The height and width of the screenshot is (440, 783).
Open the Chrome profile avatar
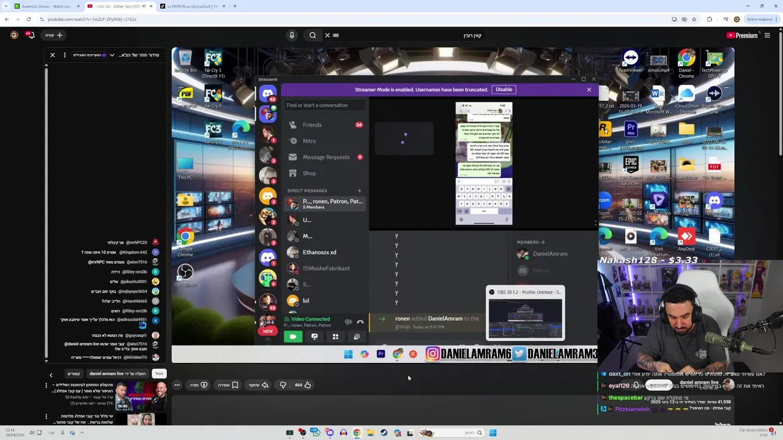(737, 19)
